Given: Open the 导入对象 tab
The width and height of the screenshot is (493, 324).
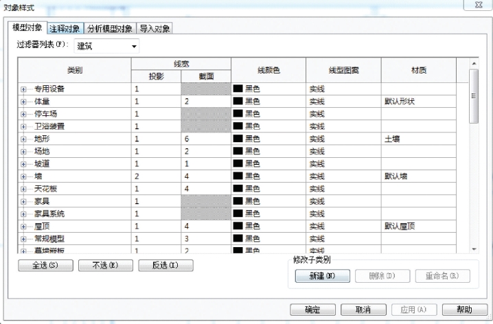Looking at the screenshot, I should click(154, 29).
